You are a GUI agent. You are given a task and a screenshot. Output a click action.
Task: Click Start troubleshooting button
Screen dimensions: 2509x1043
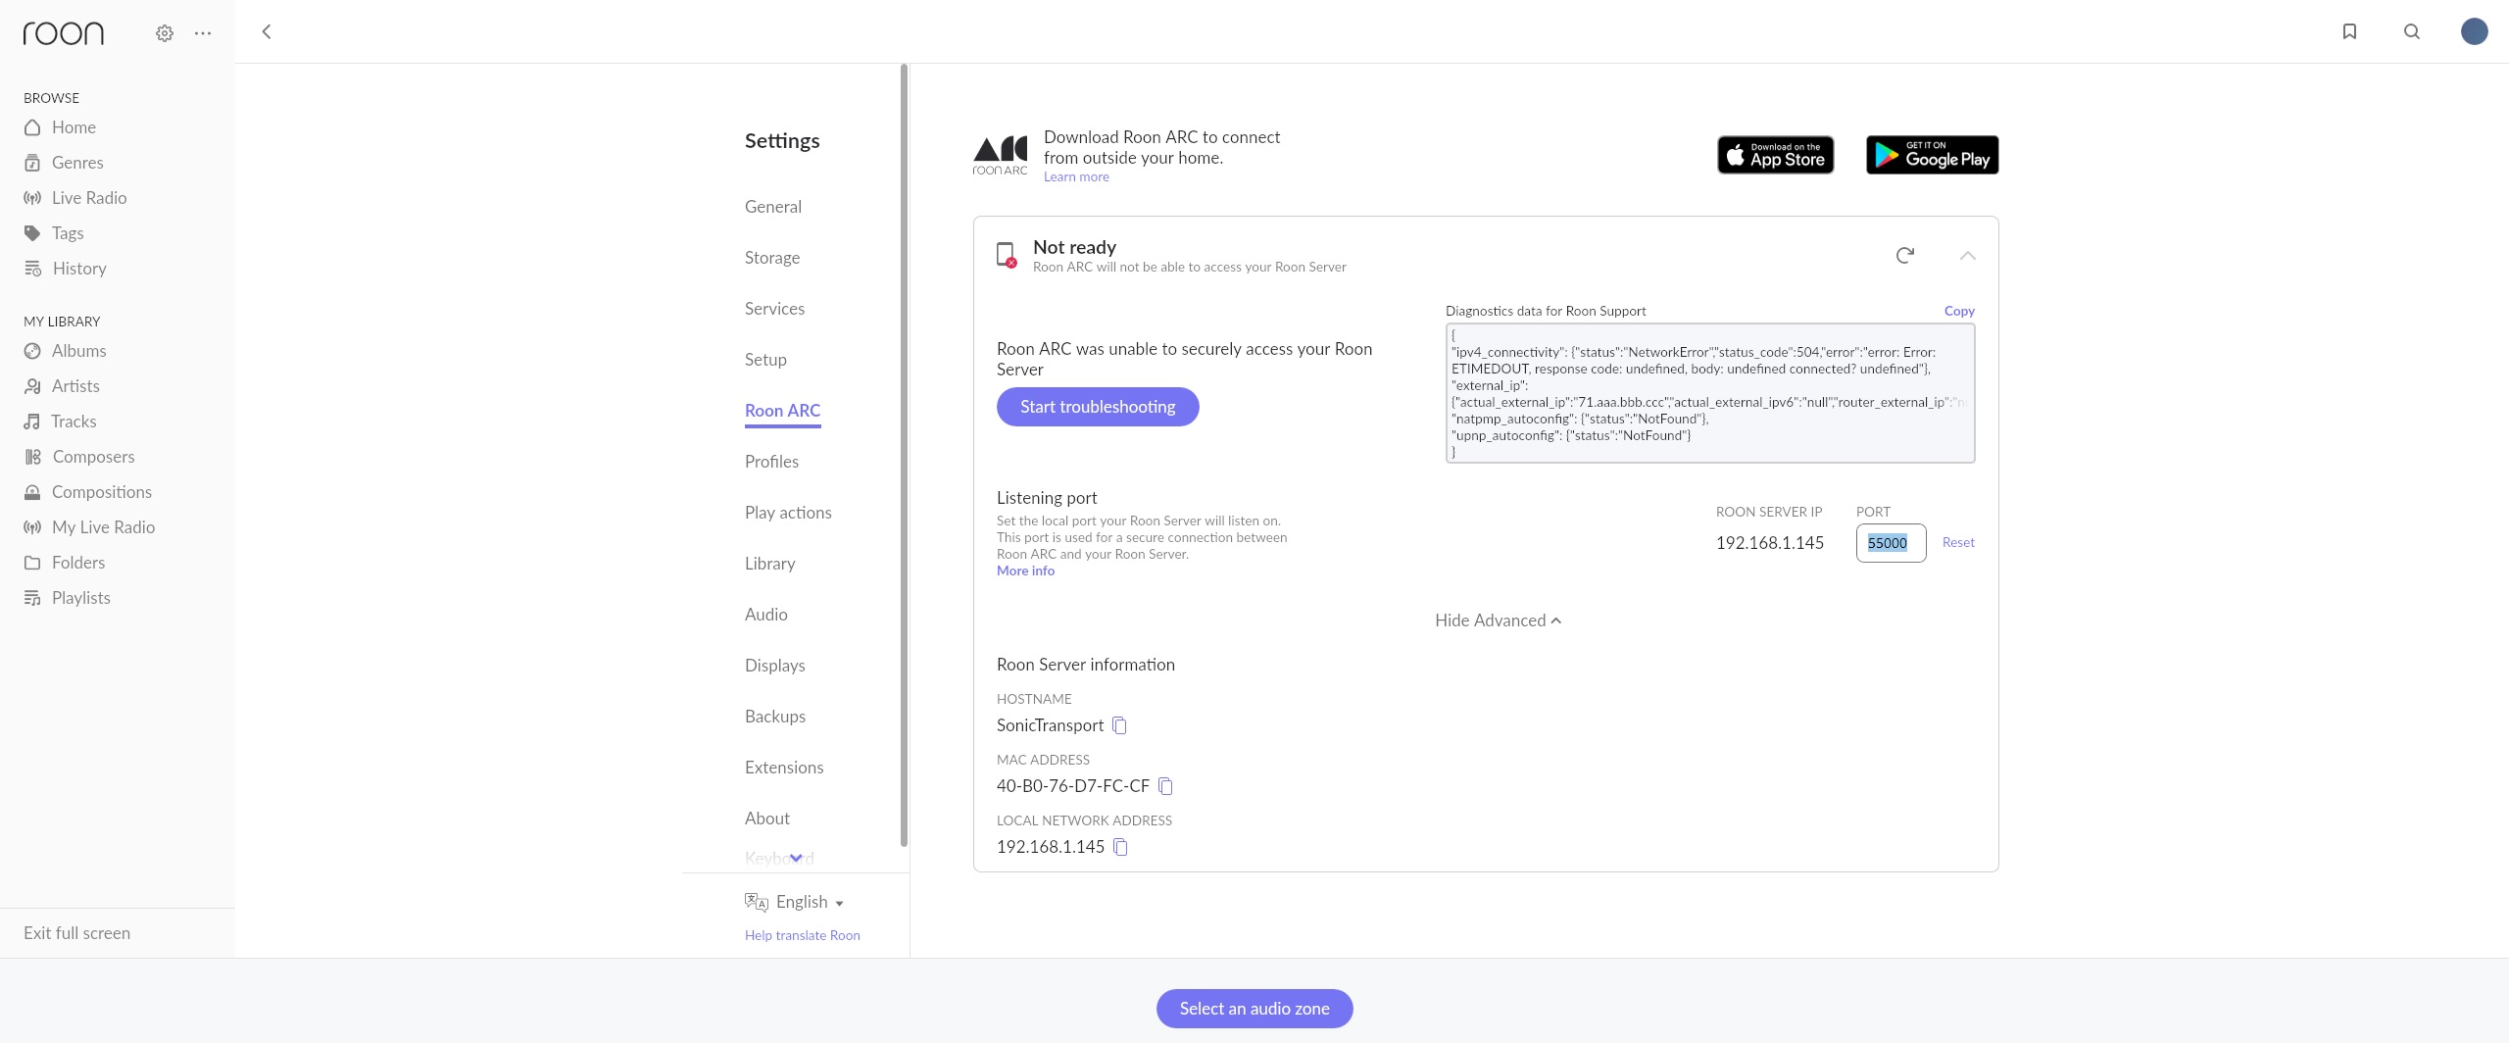tap(1098, 407)
